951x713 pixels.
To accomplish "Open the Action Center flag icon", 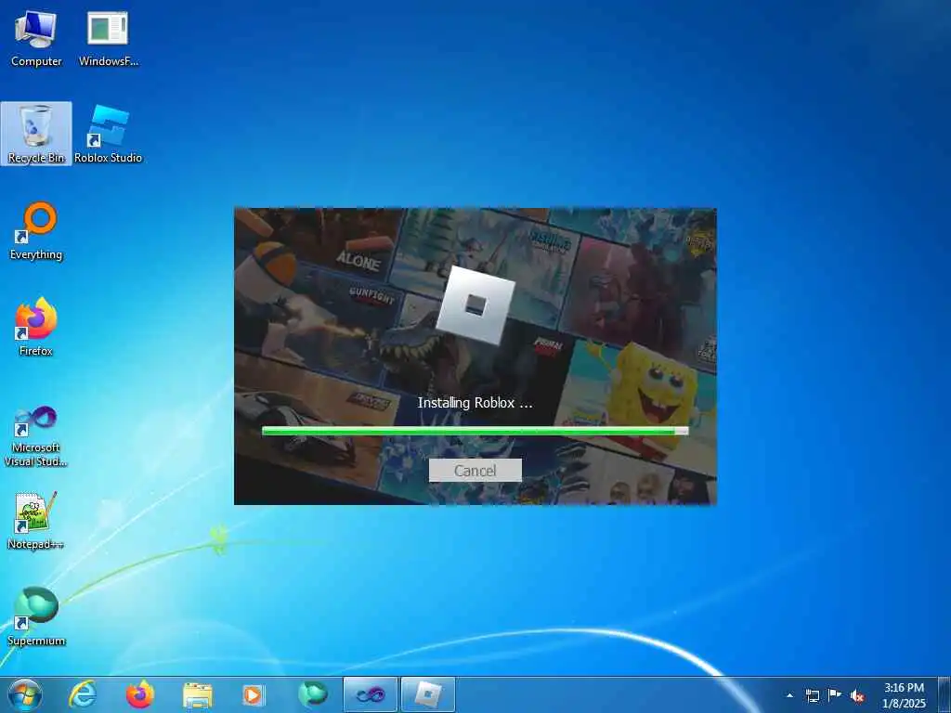I will pos(835,695).
